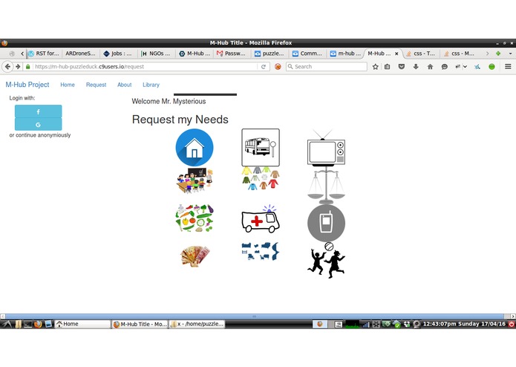Image resolution: width=516 pixels, height=367 pixels.
Task: Open the /home/puzzle... taskbar entry
Action: click(197, 324)
